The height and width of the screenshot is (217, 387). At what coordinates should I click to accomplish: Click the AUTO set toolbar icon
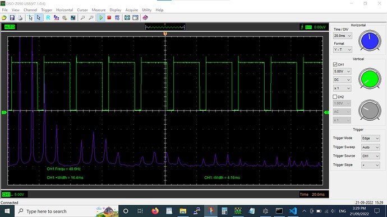point(117,18)
